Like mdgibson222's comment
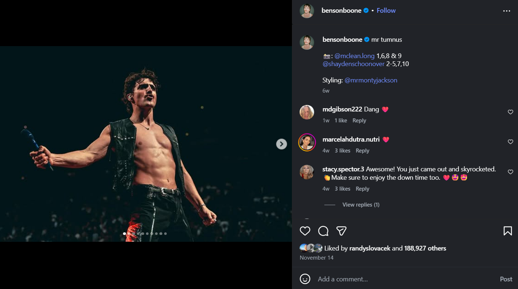 coord(510,112)
